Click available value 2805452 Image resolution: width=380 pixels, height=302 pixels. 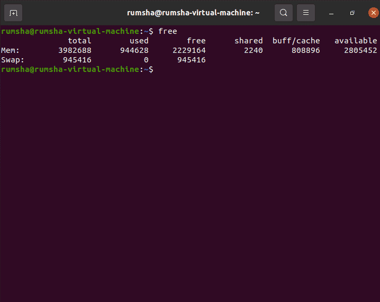click(360, 50)
